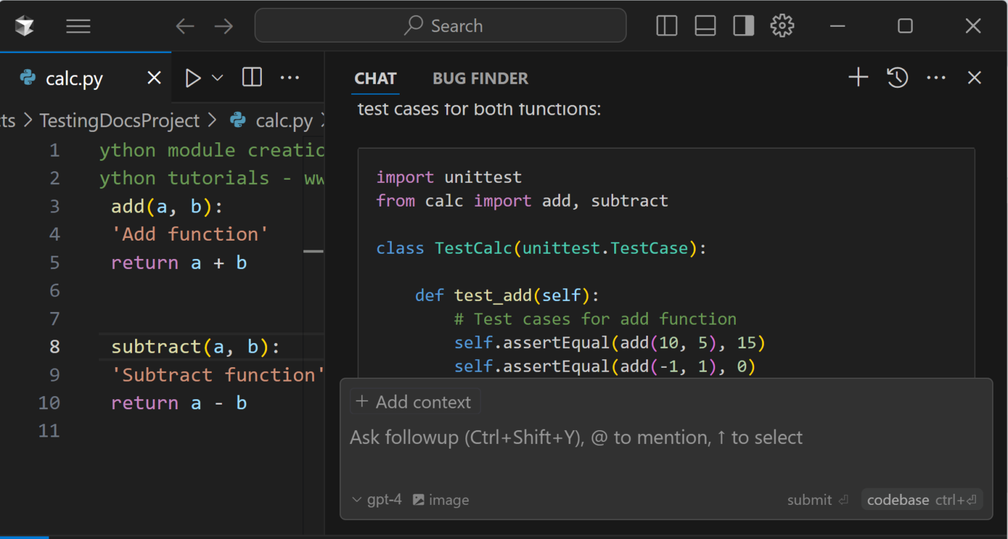Split the editor using the split icon
The height and width of the screenshot is (539, 1008).
click(251, 77)
